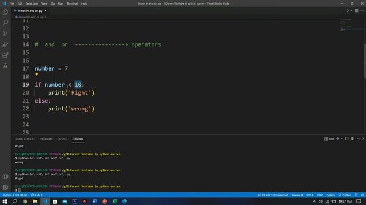The height and width of the screenshot is (205, 366).
Task: Kill the terminal with trash icon
Action: (x=352, y=138)
